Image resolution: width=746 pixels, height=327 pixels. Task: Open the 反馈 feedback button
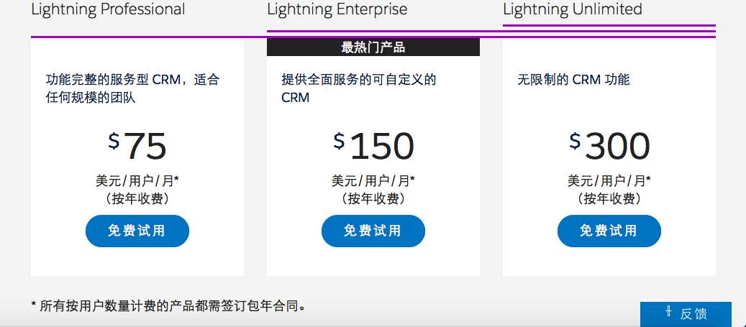pyautogui.click(x=686, y=314)
